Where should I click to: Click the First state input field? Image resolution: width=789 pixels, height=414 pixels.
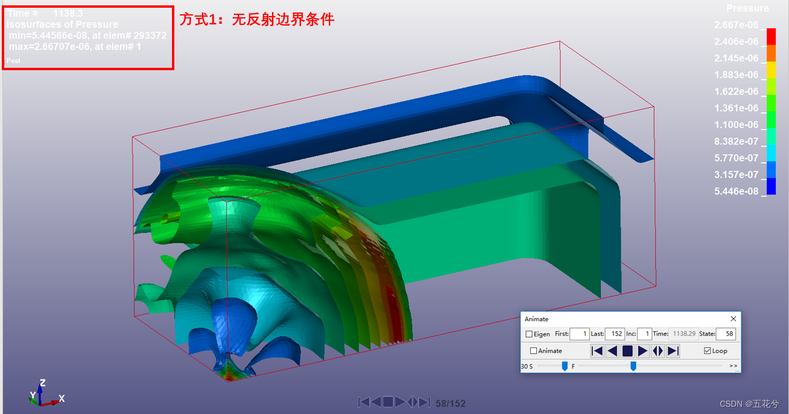578,334
